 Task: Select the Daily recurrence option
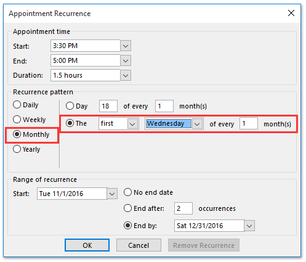click(x=26, y=105)
